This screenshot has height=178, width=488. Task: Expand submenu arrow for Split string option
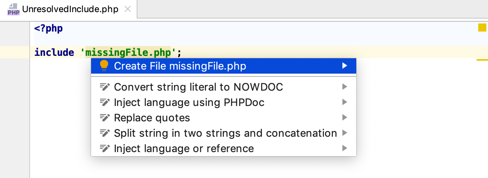coord(345,133)
